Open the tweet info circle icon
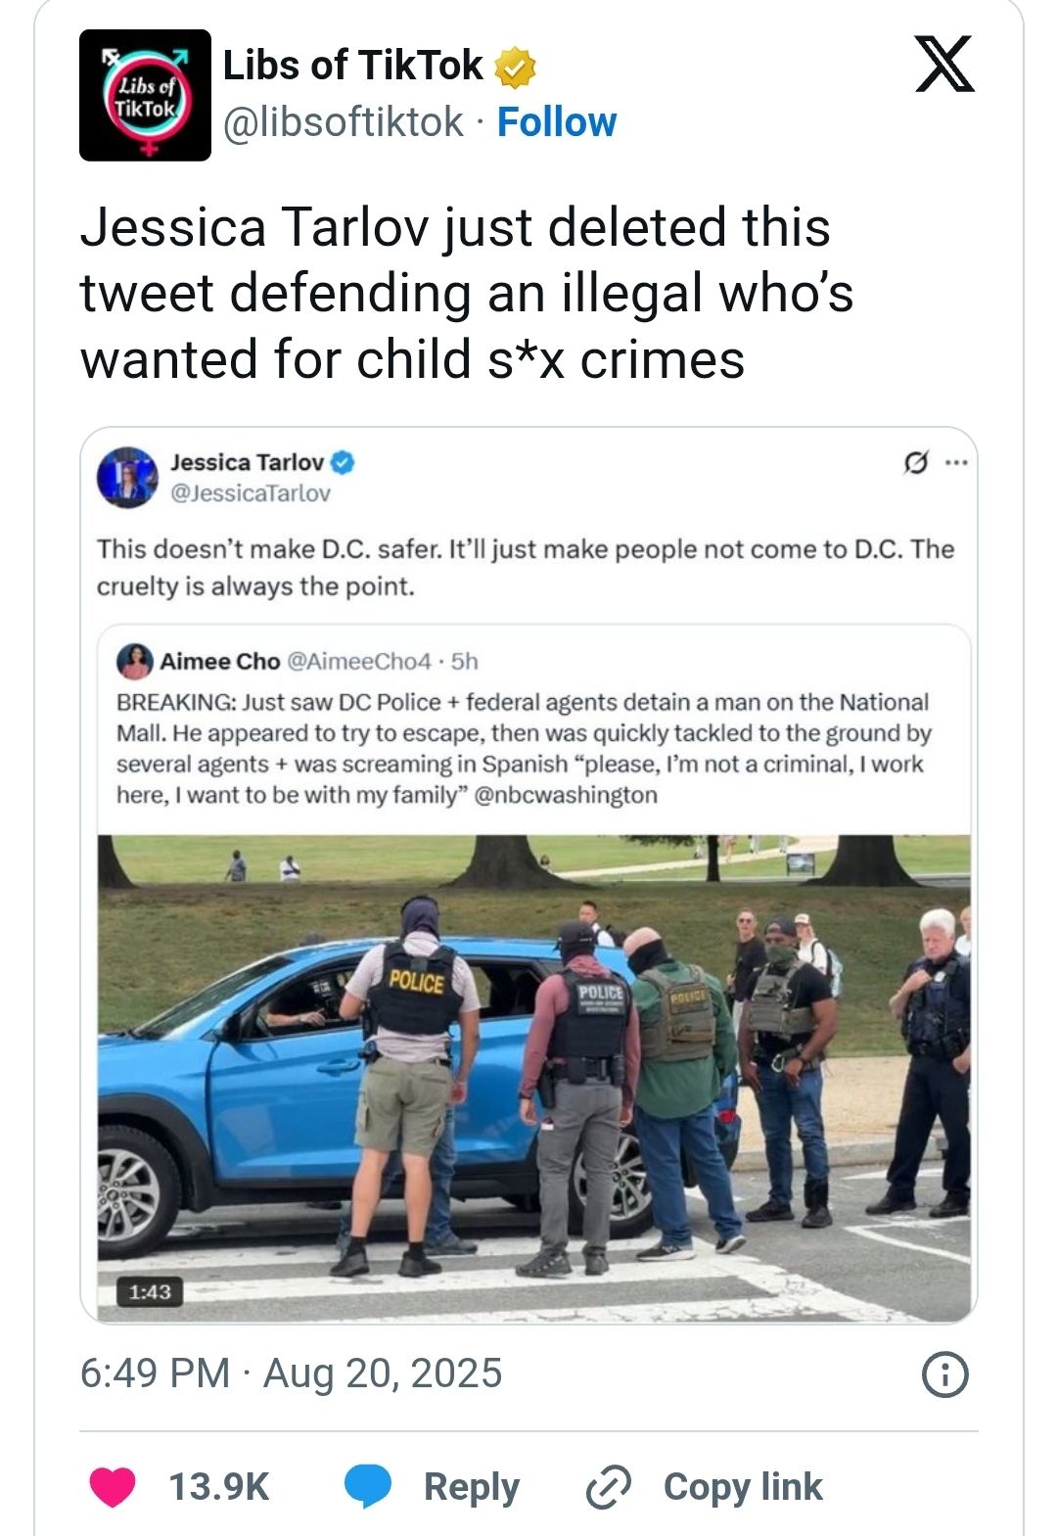Viewport: 1057px width, 1536px height. (x=944, y=1374)
